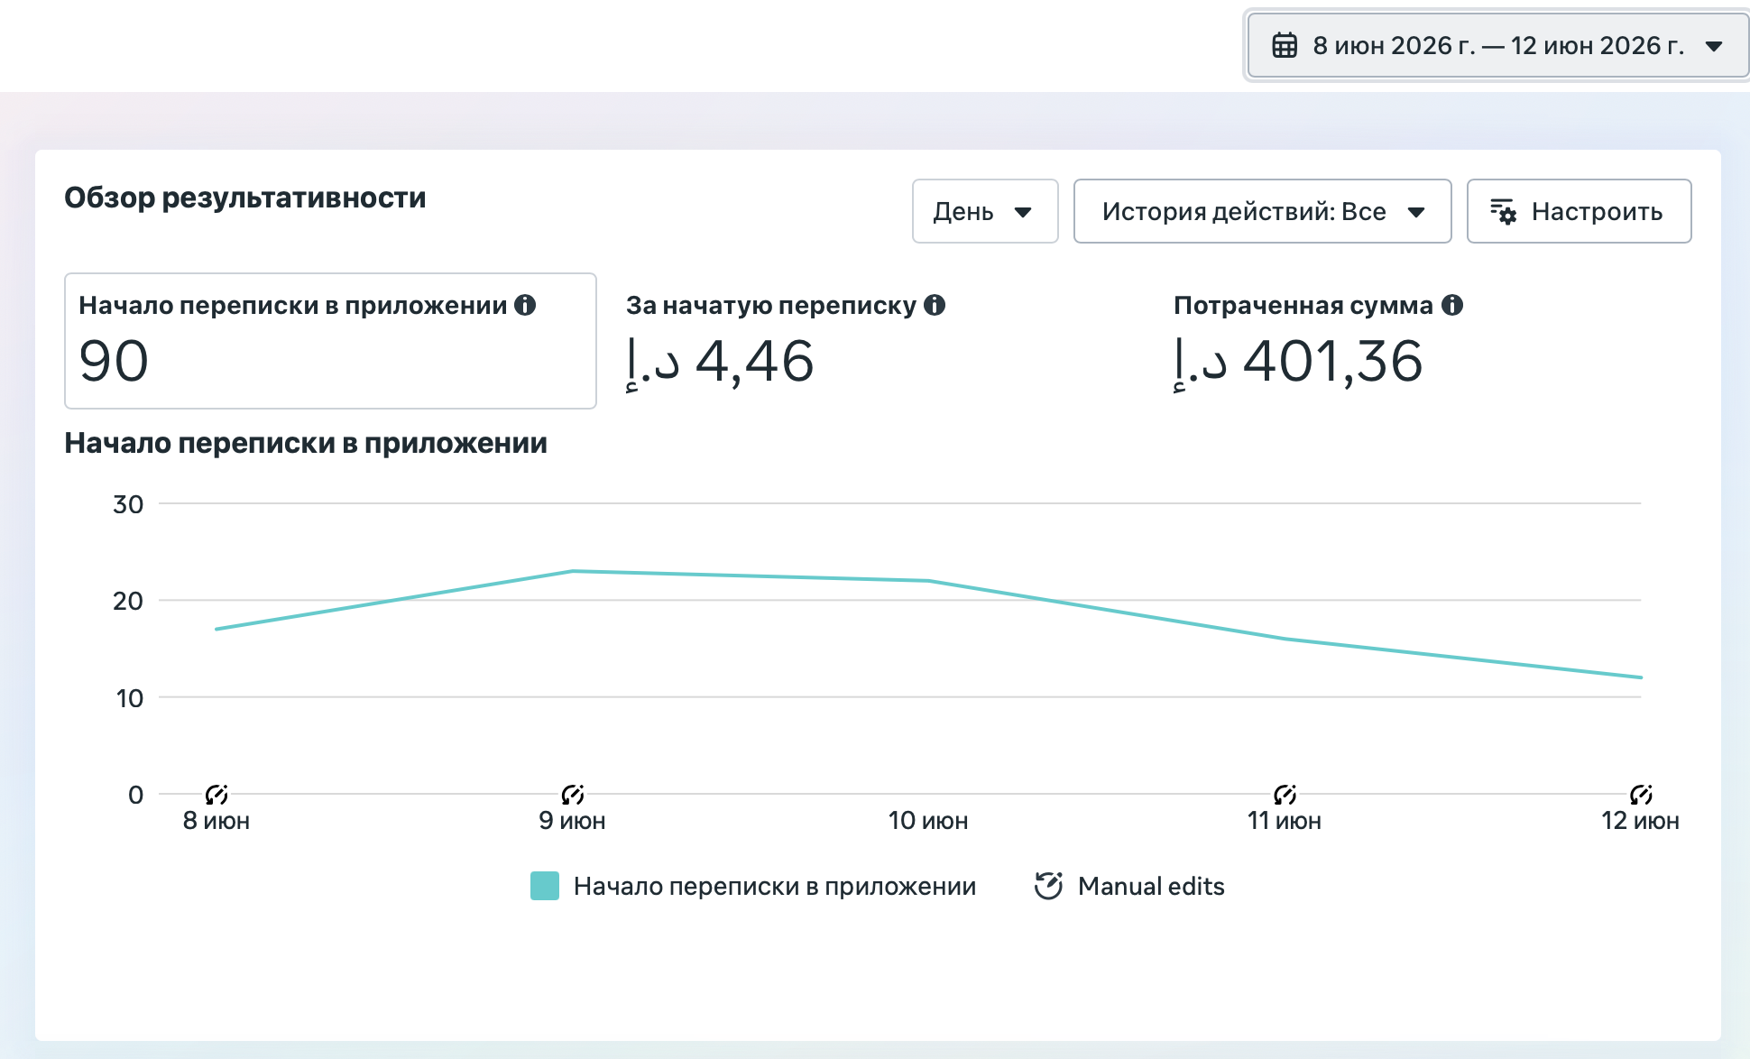
Task: Click manual edit marker at 9 июн
Action: click(x=573, y=794)
